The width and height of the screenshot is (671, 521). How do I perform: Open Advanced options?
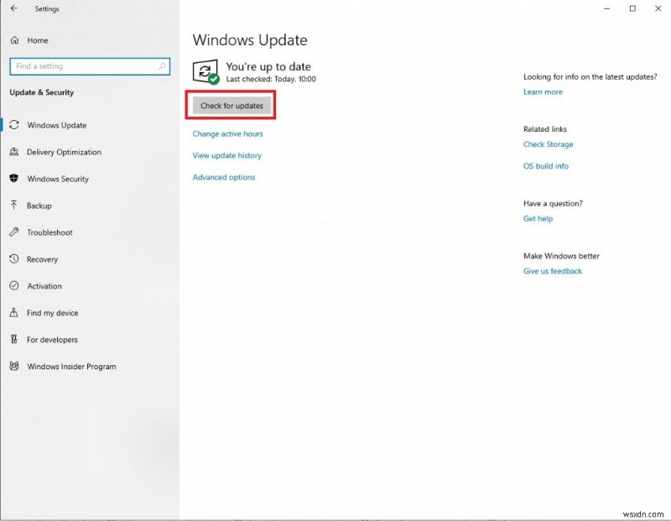[x=222, y=177]
